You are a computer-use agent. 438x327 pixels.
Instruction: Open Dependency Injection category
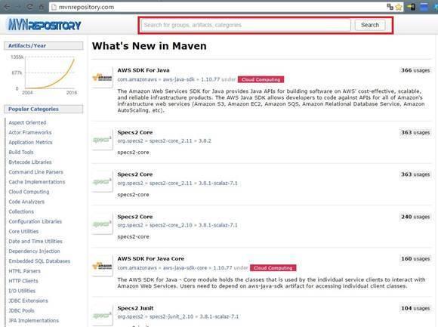click(x=34, y=251)
